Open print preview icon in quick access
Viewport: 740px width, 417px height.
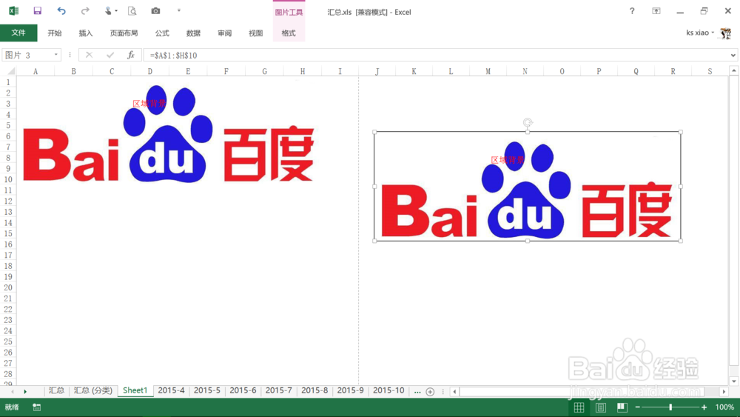(x=132, y=10)
